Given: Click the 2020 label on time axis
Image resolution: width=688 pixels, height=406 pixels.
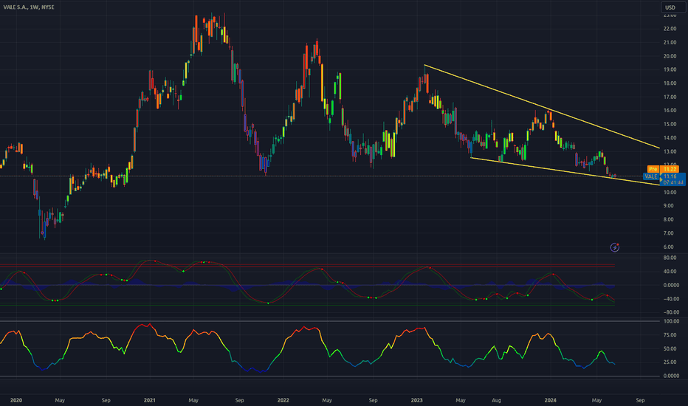Looking at the screenshot, I should 16,400.
